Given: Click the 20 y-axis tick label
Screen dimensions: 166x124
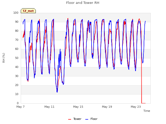Looking at the screenshot, I should [x=17, y=85].
